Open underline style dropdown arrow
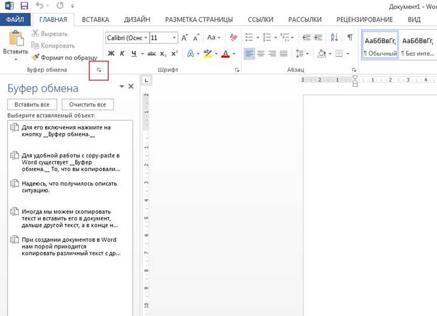 pyautogui.click(x=142, y=54)
